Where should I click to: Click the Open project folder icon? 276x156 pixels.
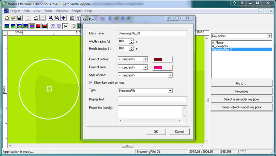click(x=13, y=18)
